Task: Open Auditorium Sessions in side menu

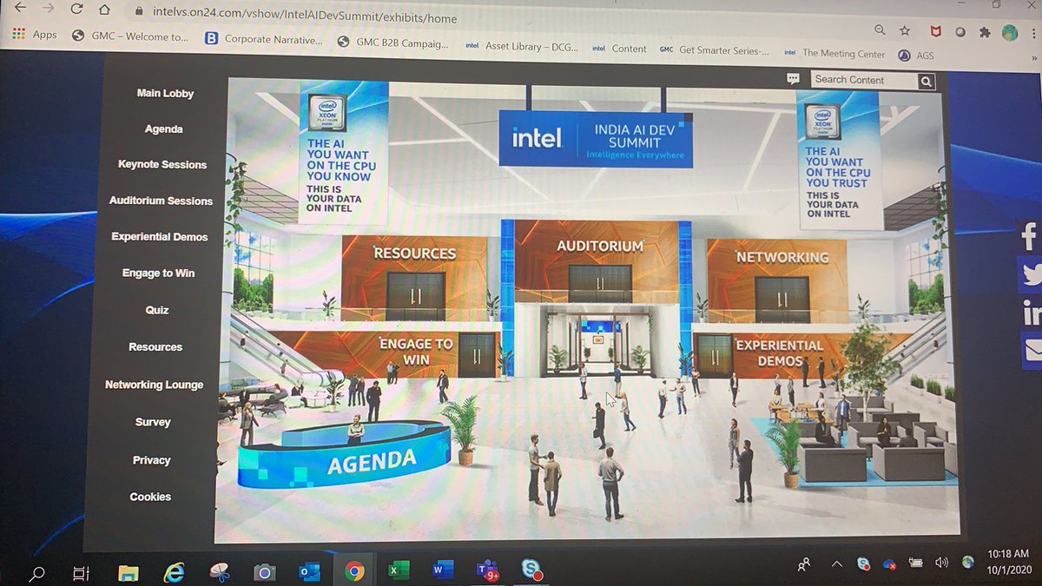Action: click(161, 201)
